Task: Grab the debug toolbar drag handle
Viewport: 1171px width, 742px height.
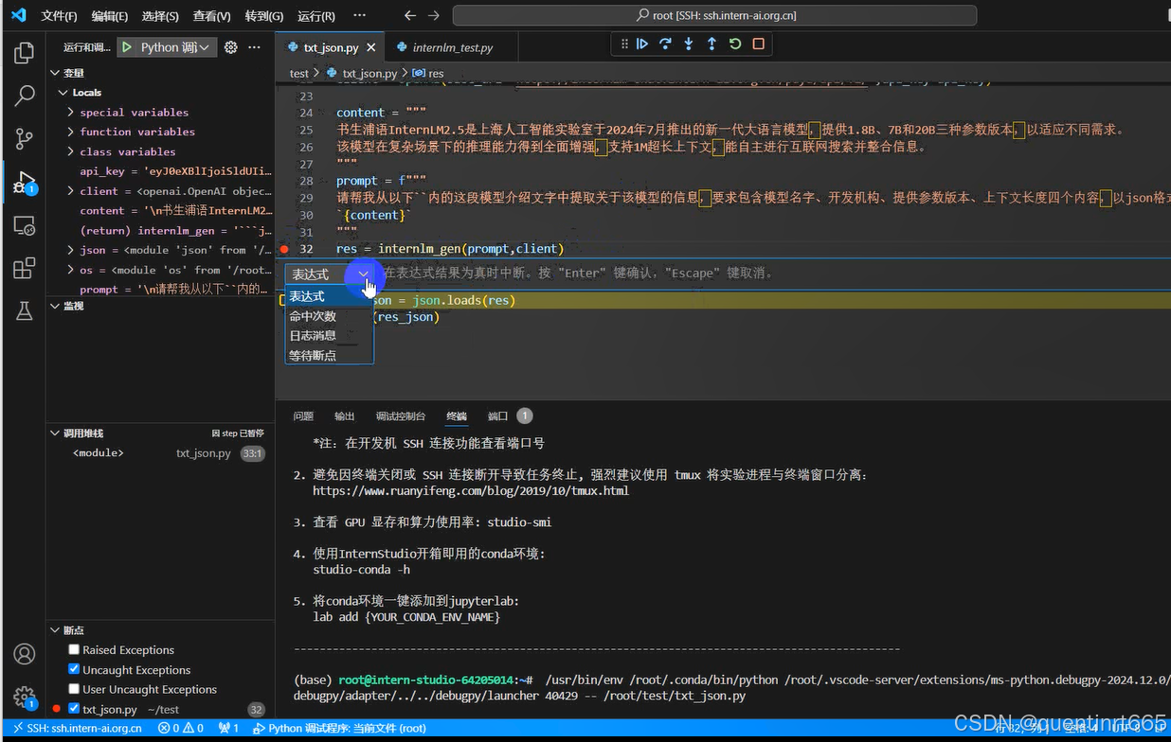Action: click(623, 44)
